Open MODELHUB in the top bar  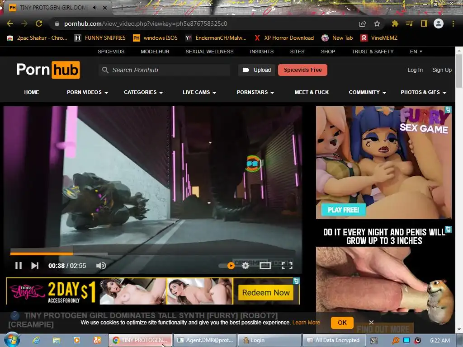pyautogui.click(x=155, y=52)
